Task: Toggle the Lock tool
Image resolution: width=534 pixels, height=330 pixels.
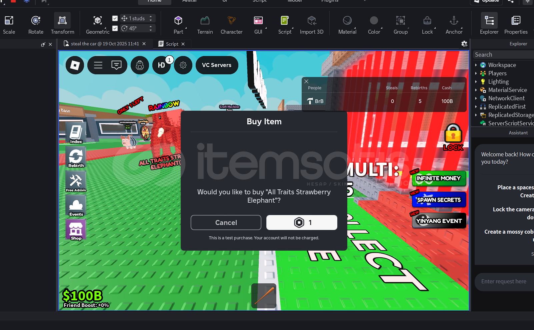Action: 427,24
